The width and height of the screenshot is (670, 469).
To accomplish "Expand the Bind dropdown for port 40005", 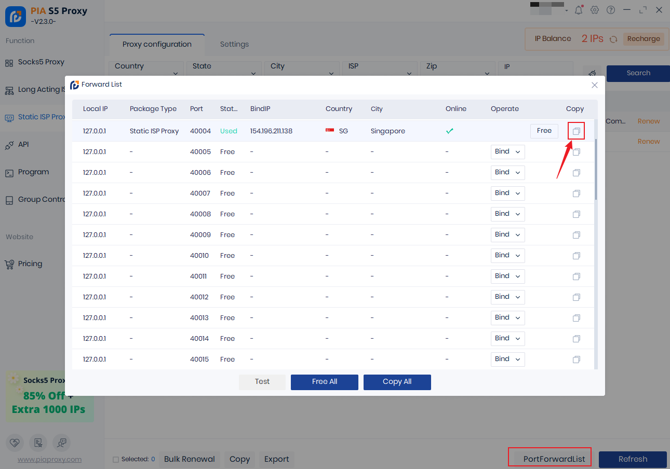I will [x=507, y=152].
